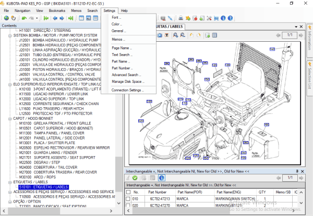Image resolution: width=313 pixels, height=216 pixels.
Task: Click green checkmark icon in parts list toolbar
Action: tap(135, 178)
